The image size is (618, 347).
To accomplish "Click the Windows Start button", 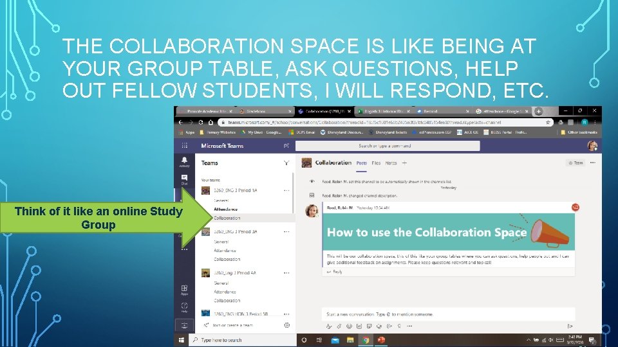I will tap(182, 341).
